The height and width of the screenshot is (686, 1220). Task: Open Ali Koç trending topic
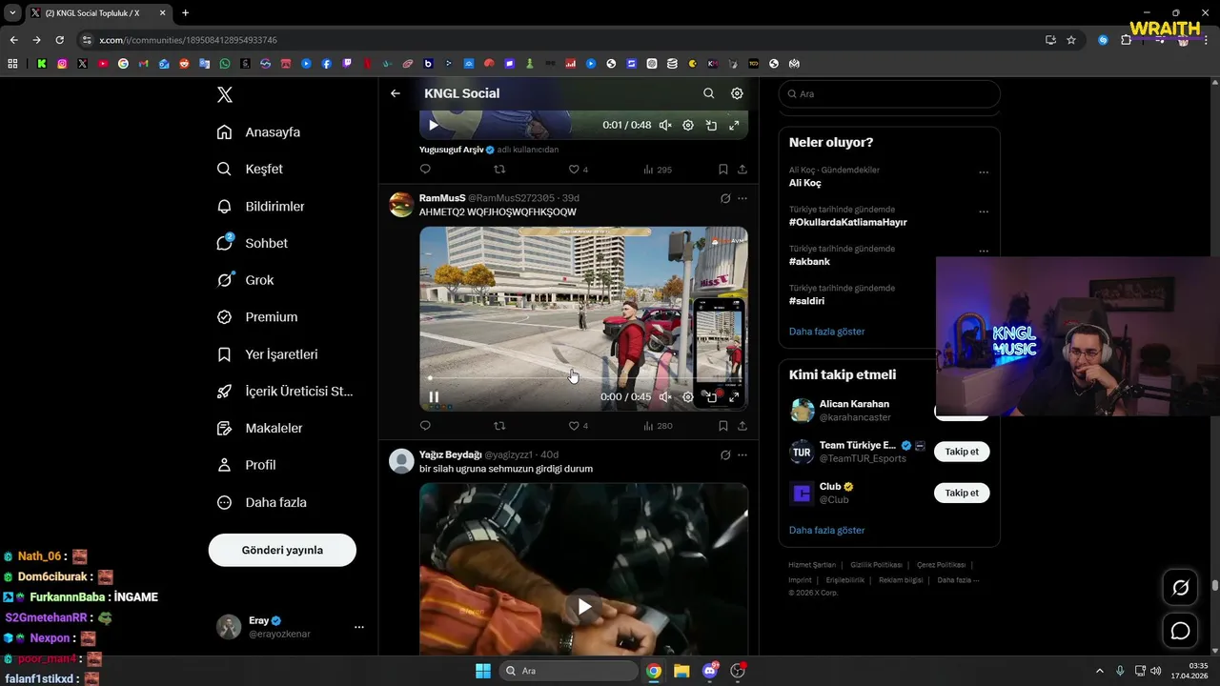click(805, 183)
